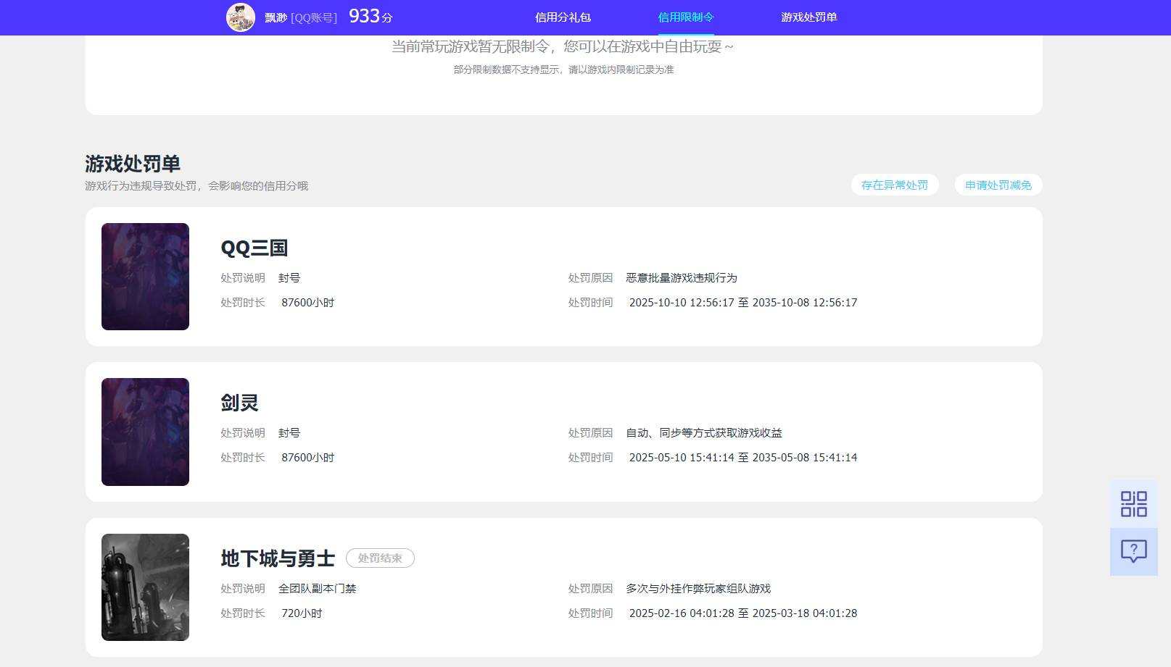
Task: Click the 游戏处罚单 section heading
Action: click(133, 164)
